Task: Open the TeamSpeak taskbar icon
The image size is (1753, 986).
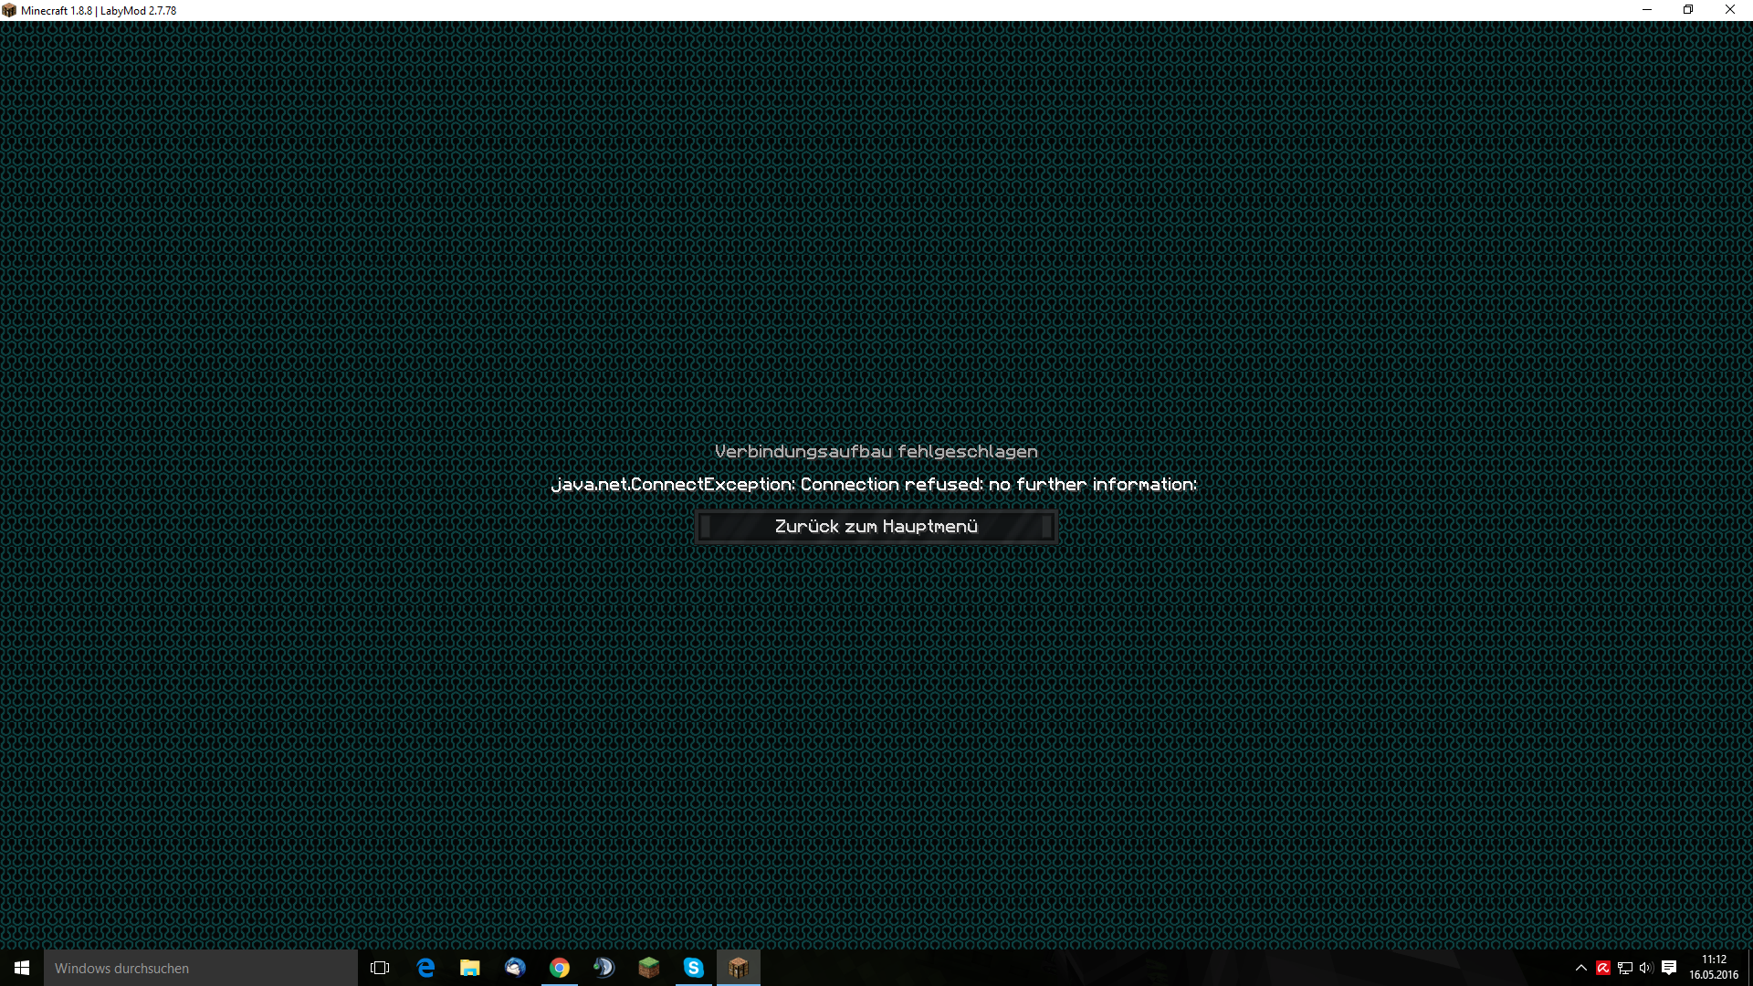Action: click(x=604, y=968)
